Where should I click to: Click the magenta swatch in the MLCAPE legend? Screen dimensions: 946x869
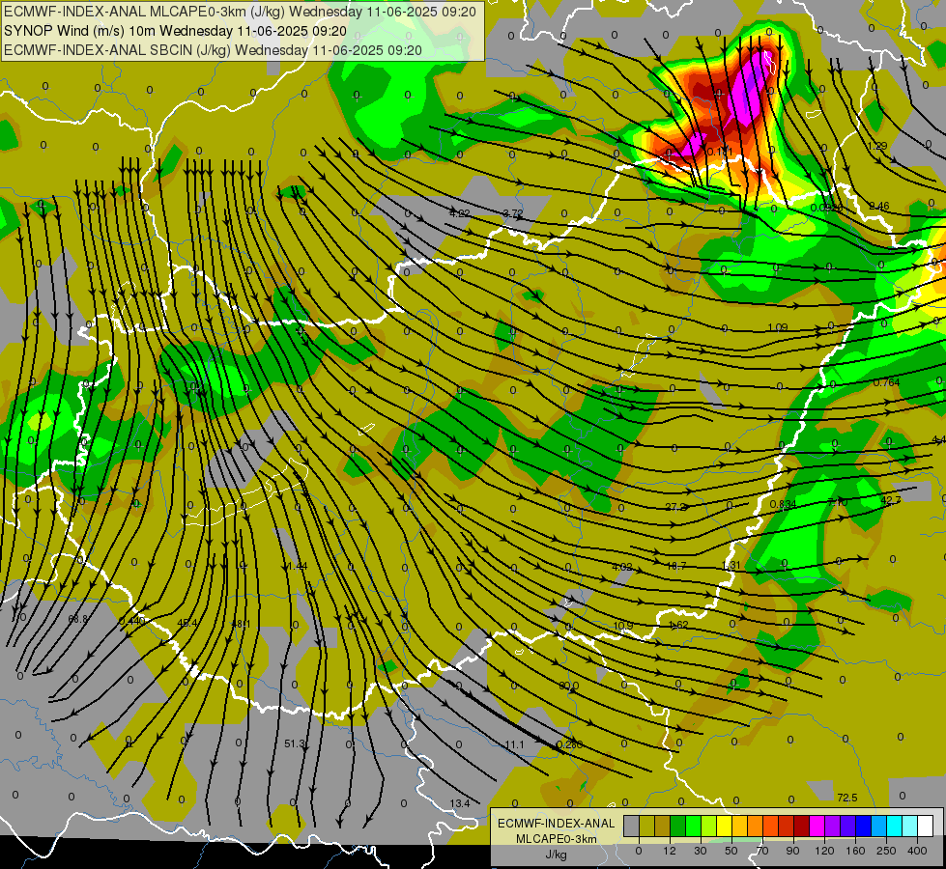point(817,826)
